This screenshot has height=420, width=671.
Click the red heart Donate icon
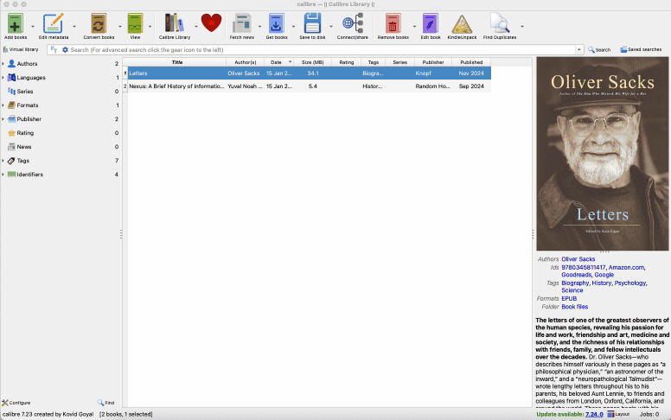(x=211, y=23)
